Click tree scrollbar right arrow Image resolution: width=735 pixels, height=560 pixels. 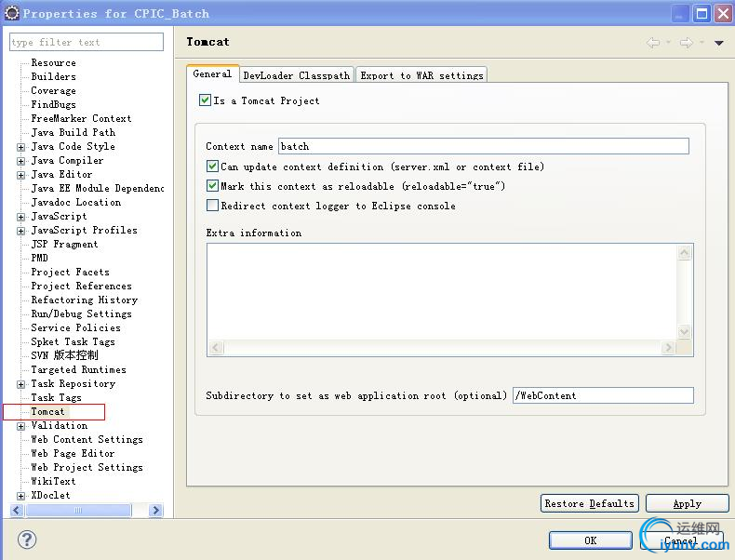click(x=155, y=510)
